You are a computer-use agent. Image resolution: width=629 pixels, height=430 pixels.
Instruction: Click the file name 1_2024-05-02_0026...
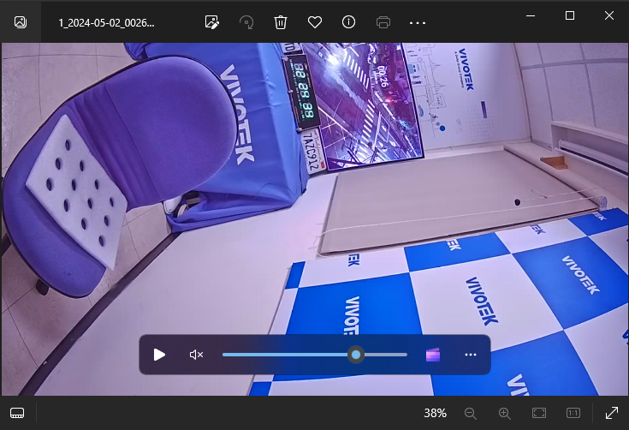click(x=106, y=23)
